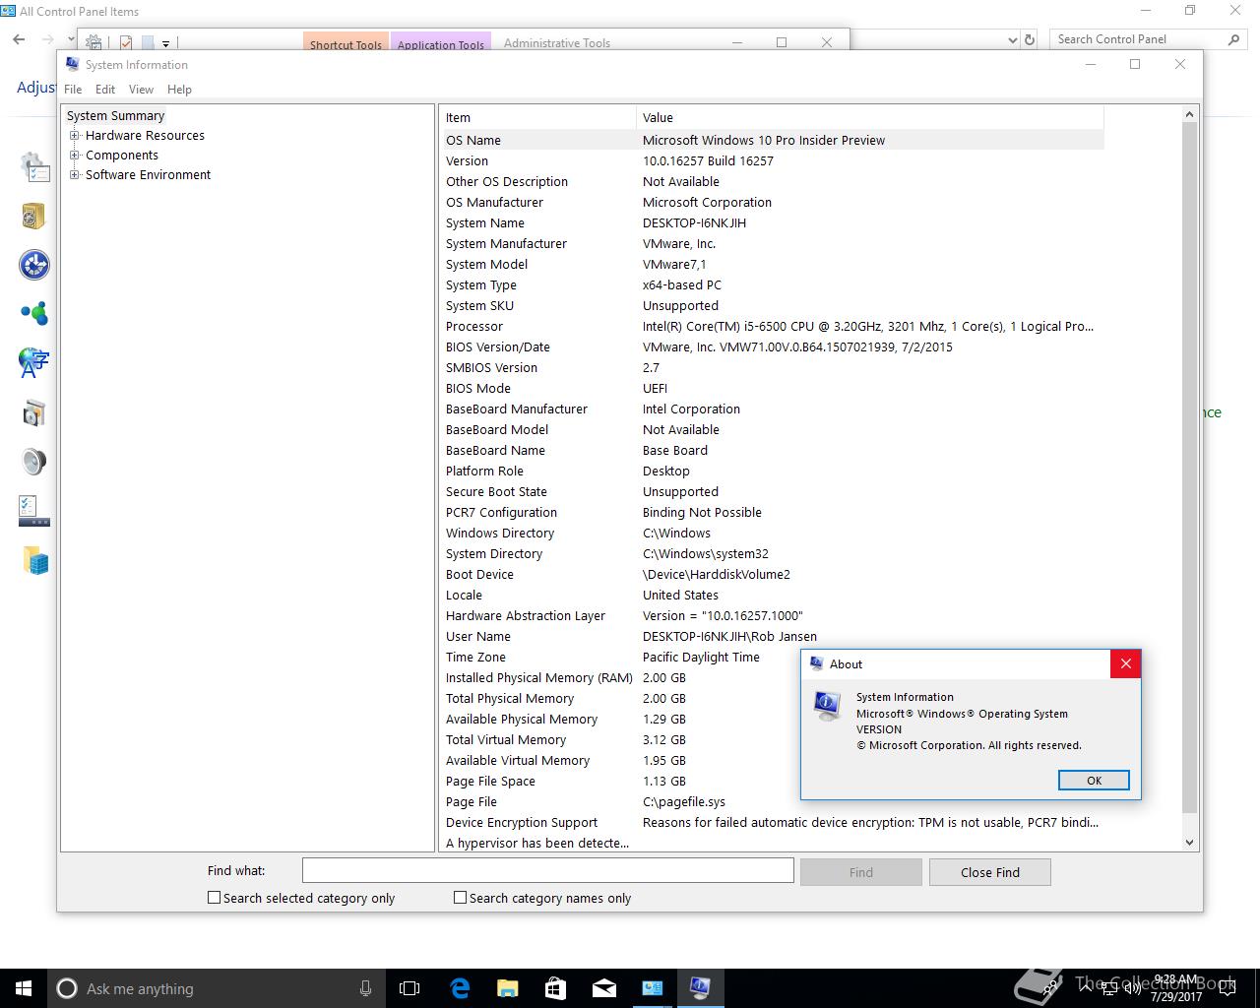Select the Secure Boot State row

coord(773,491)
